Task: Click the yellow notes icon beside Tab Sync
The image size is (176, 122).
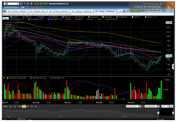Action: click(x=146, y=11)
